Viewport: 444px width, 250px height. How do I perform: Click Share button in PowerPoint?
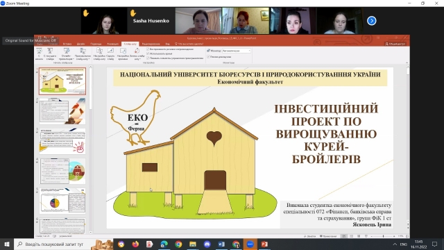pos(395,44)
